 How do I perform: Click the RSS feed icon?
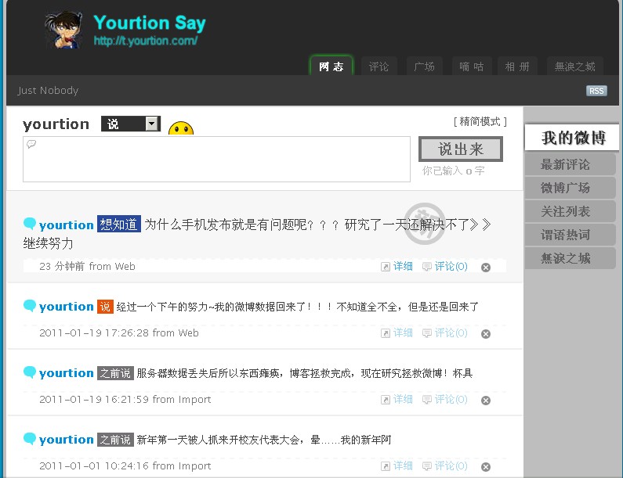click(x=596, y=91)
